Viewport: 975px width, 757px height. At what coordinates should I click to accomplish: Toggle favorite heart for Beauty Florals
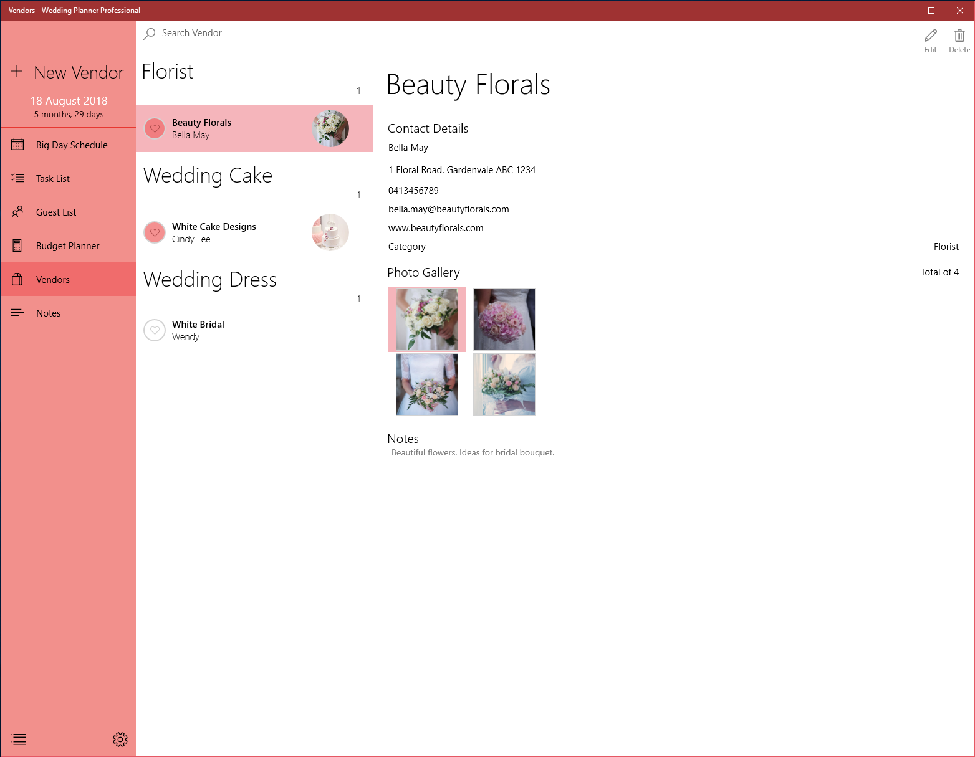pyautogui.click(x=155, y=128)
